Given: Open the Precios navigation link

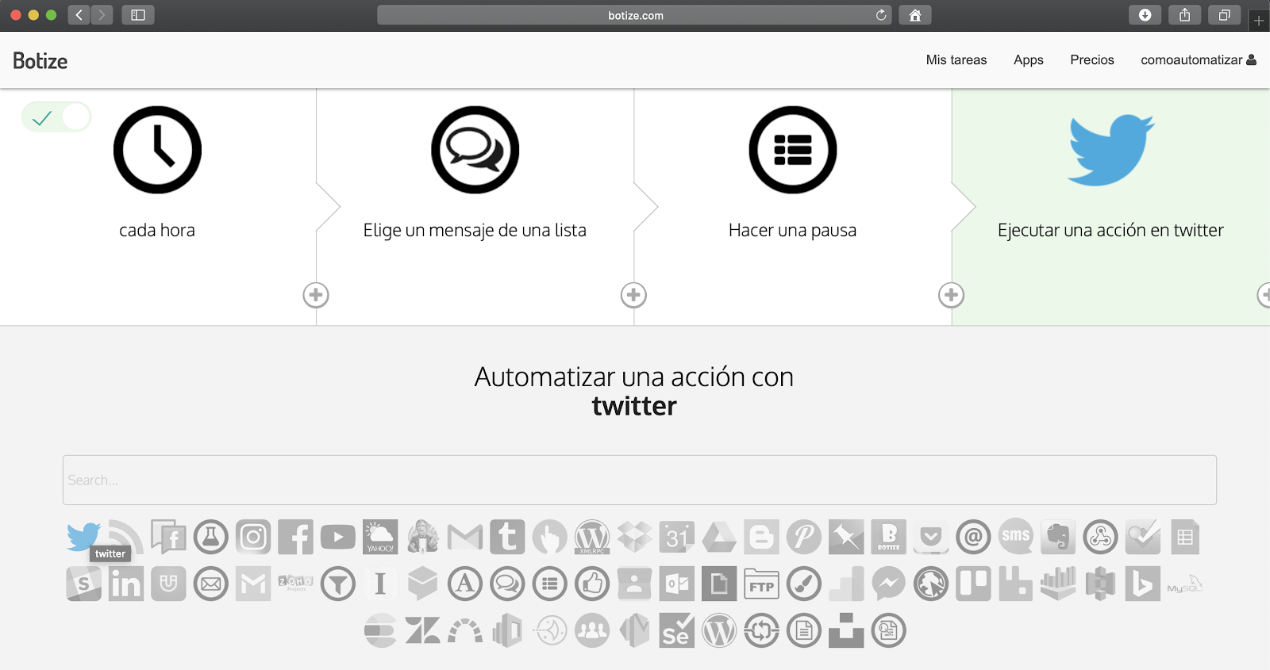Looking at the screenshot, I should click(x=1092, y=59).
